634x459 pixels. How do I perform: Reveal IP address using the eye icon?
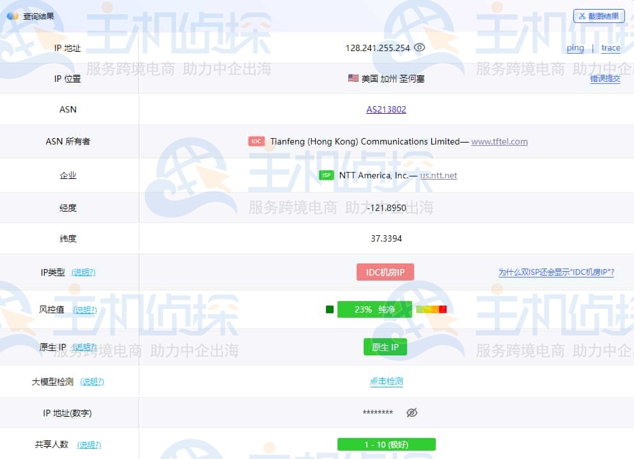(x=419, y=47)
